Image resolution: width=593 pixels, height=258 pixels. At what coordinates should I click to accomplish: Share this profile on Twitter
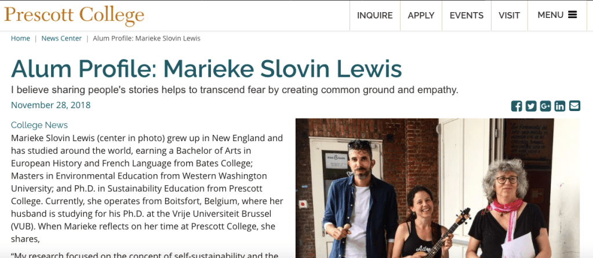click(531, 106)
